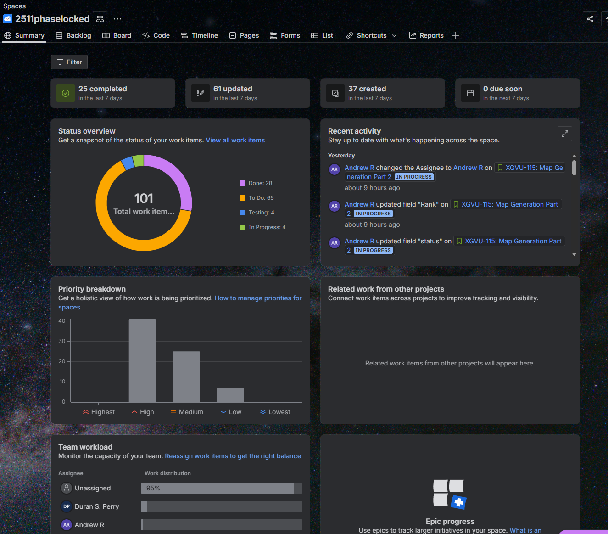Click the "0 due soon" text

pyautogui.click(x=502, y=89)
